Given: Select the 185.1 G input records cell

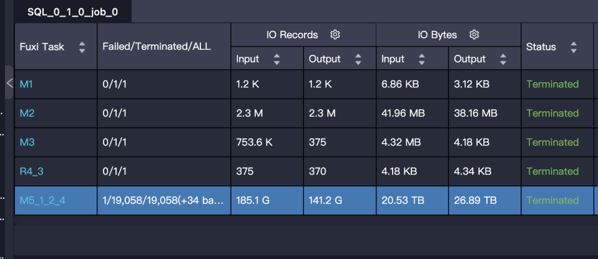Looking at the screenshot, I should (267, 201).
